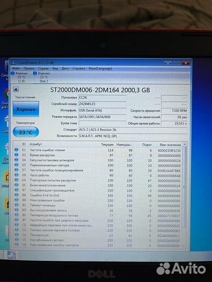Click status circle of attribute C2
212x282 pixels.
(16, 234)
